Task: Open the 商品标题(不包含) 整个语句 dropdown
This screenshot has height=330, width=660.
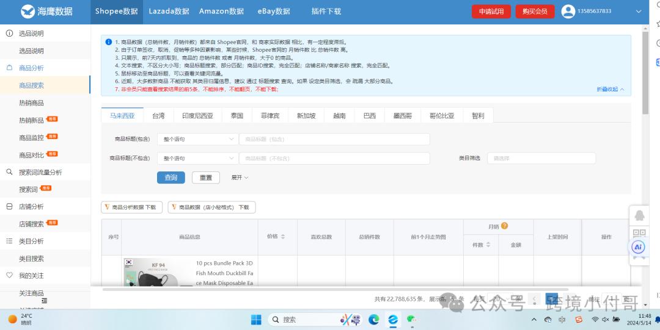Action: [197, 159]
